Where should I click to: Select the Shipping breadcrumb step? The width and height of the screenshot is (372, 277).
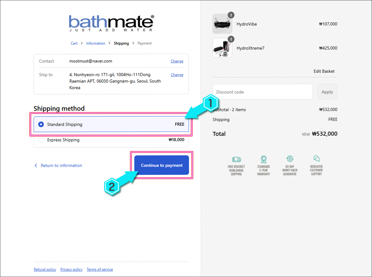click(x=121, y=43)
